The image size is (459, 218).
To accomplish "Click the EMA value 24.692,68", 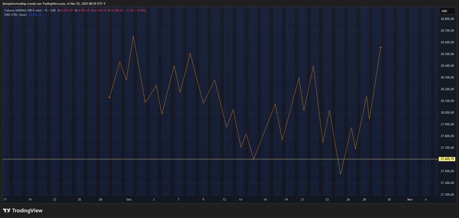I will [35, 14].
